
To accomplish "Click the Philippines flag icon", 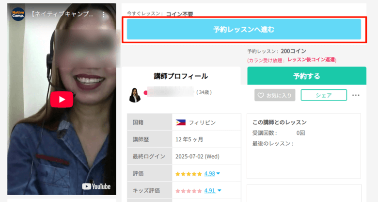I will [x=181, y=122].
